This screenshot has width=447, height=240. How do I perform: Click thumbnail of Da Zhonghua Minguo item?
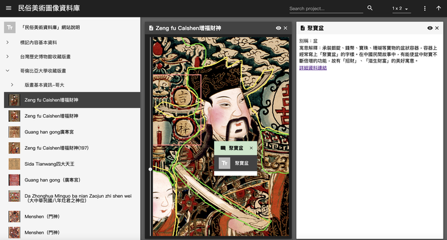[14, 196]
